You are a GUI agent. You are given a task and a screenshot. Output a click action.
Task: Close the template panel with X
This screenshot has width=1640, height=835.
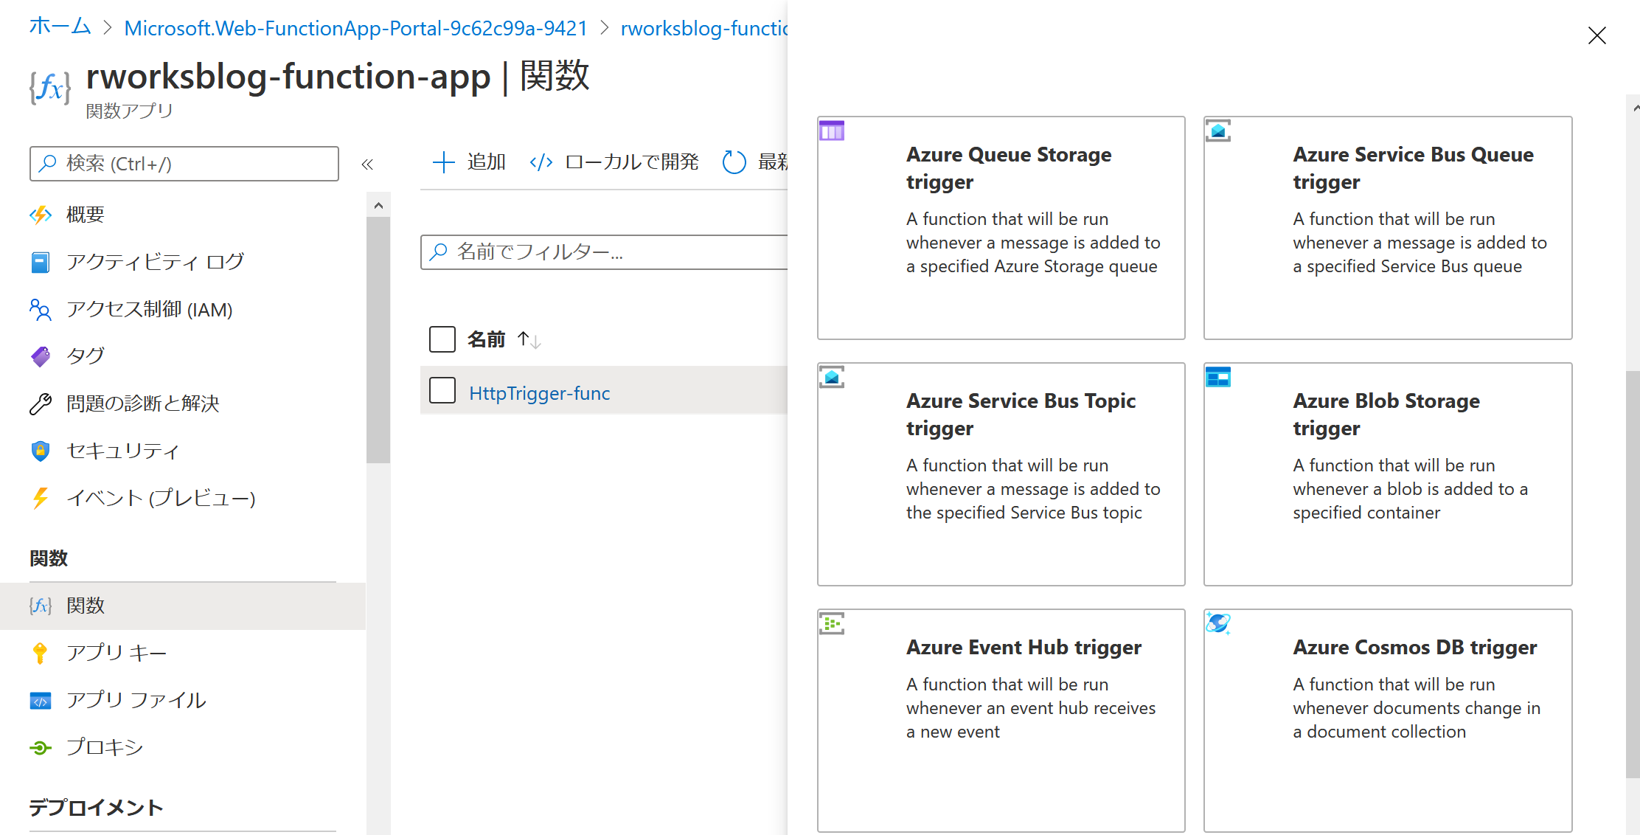(1597, 35)
